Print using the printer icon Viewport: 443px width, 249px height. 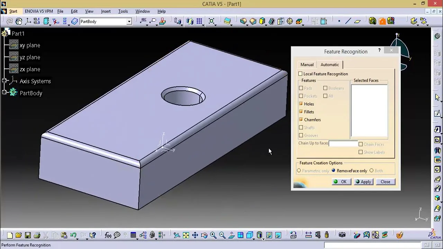(x=37, y=236)
